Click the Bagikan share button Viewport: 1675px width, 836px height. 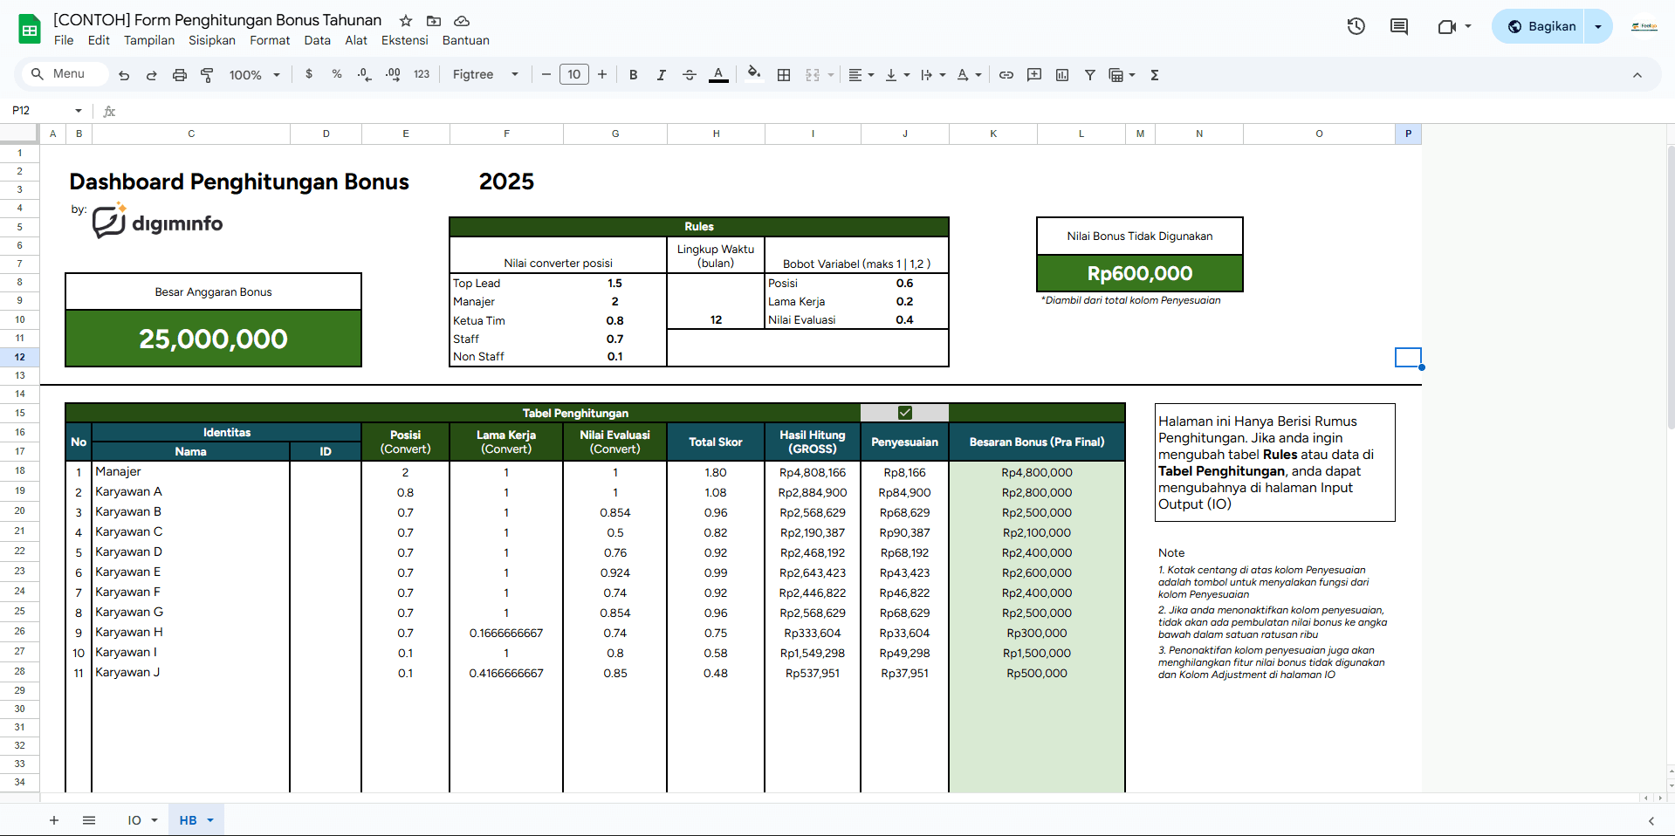click(x=1541, y=26)
